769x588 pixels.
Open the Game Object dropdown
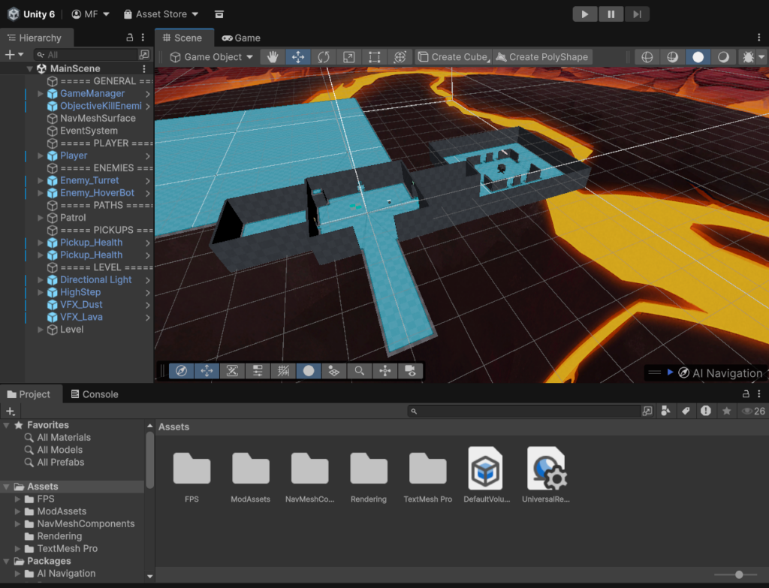click(212, 57)
